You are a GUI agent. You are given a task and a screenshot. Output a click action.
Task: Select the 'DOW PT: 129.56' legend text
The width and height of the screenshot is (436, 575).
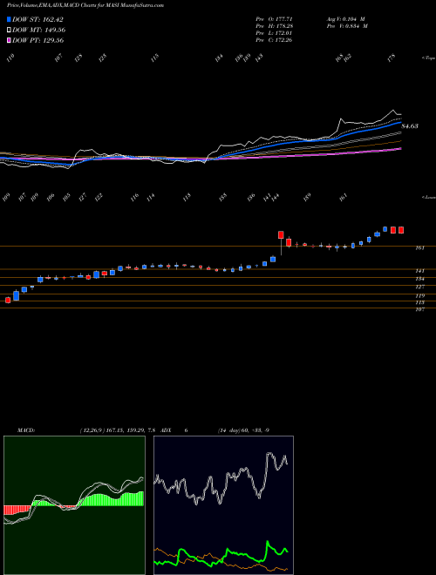[38, 40]
